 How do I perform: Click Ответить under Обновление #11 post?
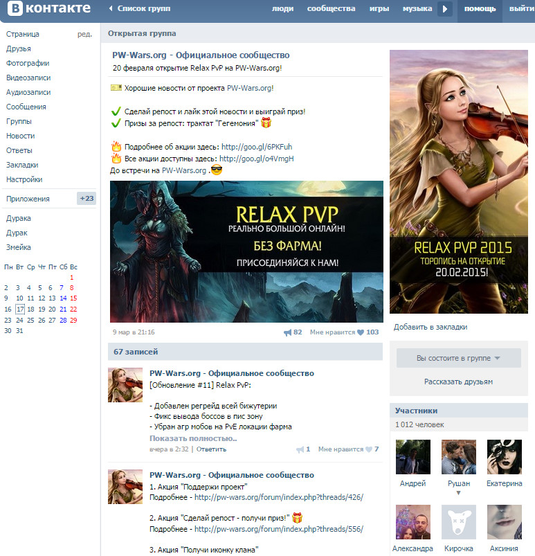[211, 449]
